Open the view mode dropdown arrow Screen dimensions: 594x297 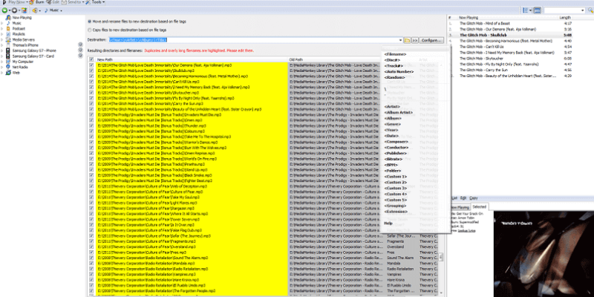point(530,10)
